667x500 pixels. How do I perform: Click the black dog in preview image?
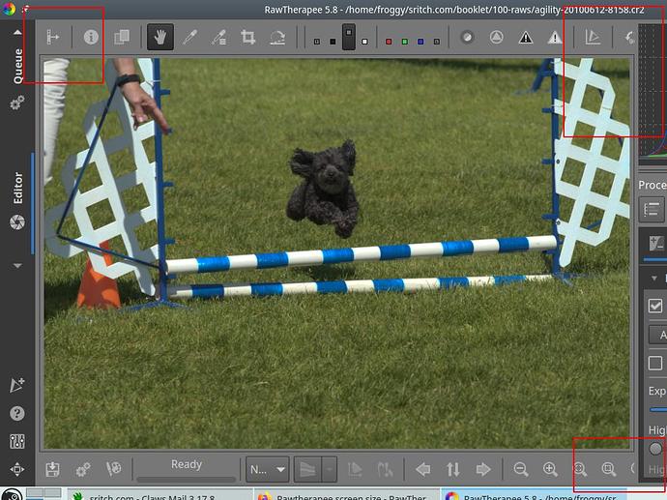(x=324, y=189)
